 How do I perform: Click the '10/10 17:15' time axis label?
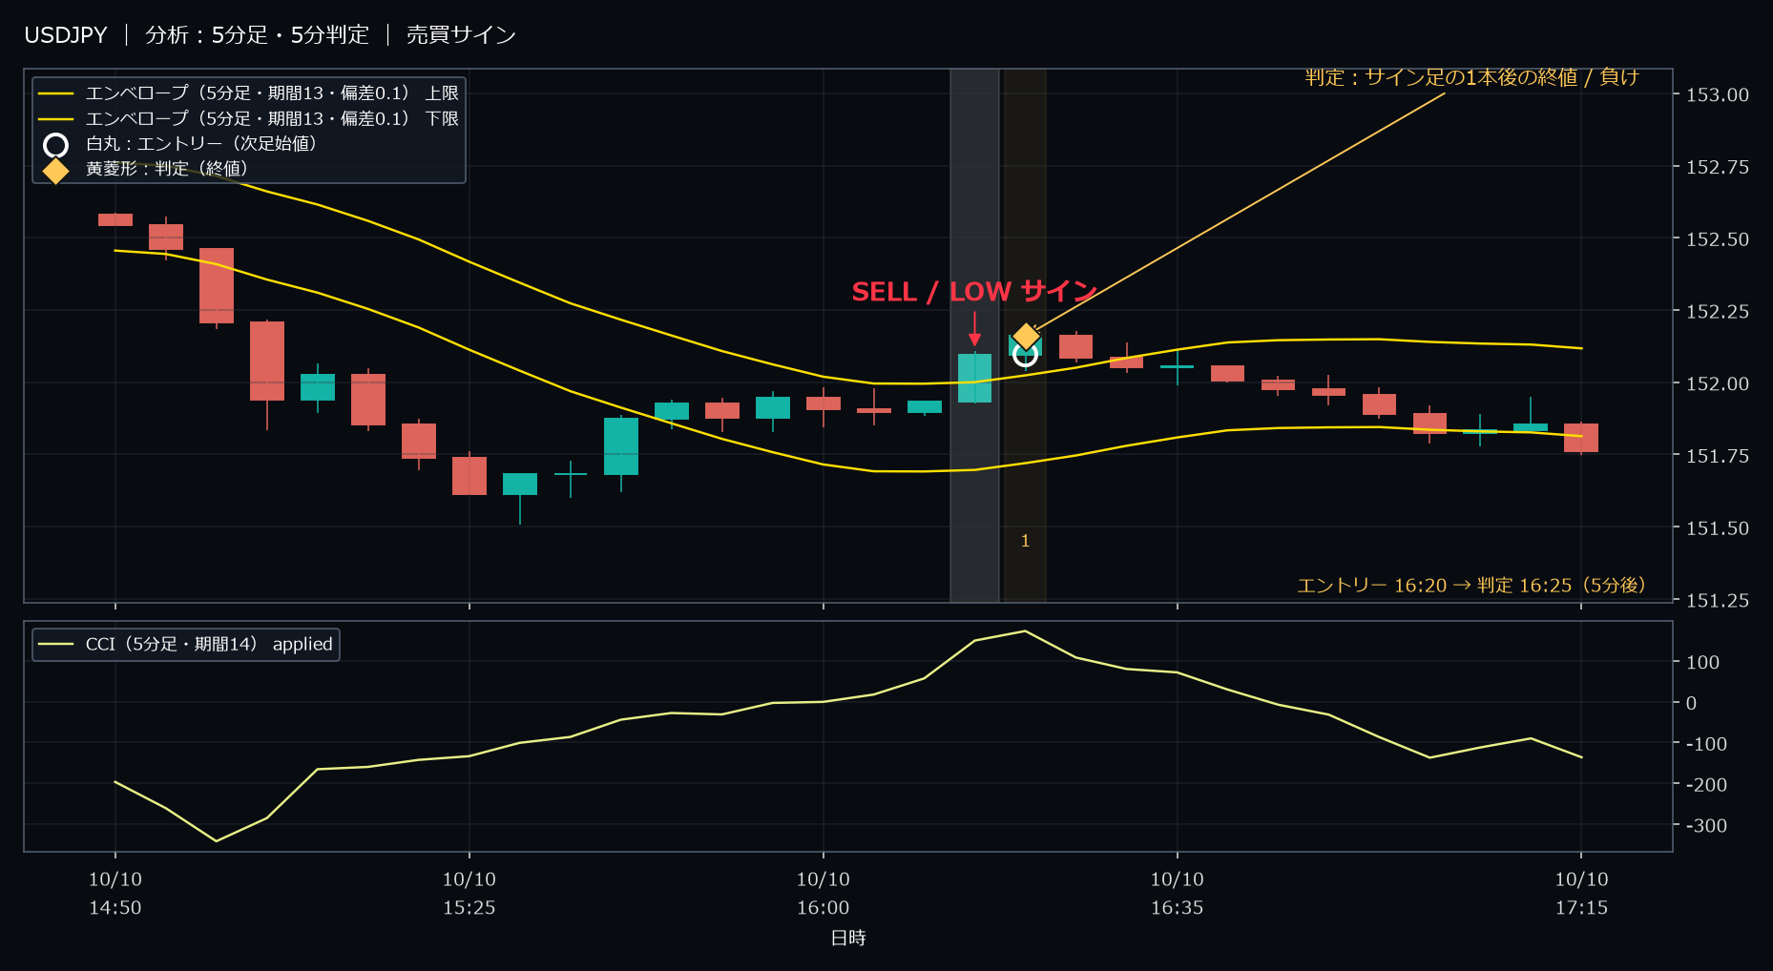coord(1582,894)
